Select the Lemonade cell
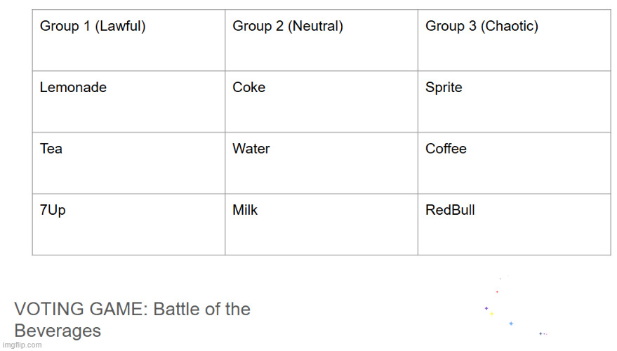Screen dimensions: 617x351 [x=128, y=102]
